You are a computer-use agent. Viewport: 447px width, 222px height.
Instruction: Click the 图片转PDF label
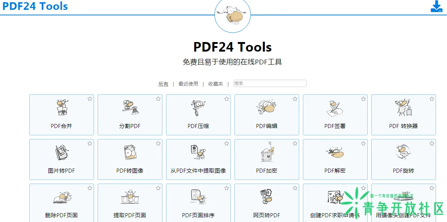pyautogui.click(x=61, y=171)
